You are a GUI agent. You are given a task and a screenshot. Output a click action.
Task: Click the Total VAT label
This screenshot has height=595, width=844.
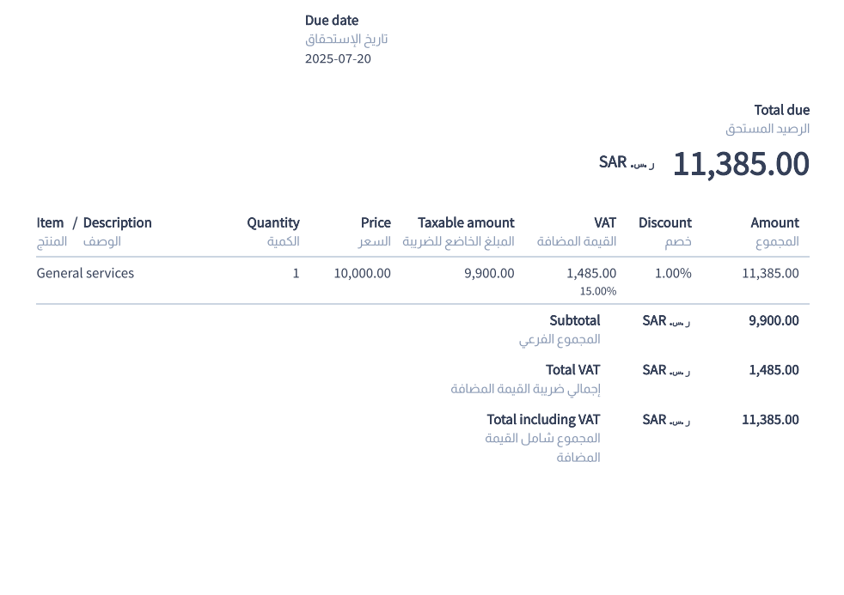pos(572,370)
